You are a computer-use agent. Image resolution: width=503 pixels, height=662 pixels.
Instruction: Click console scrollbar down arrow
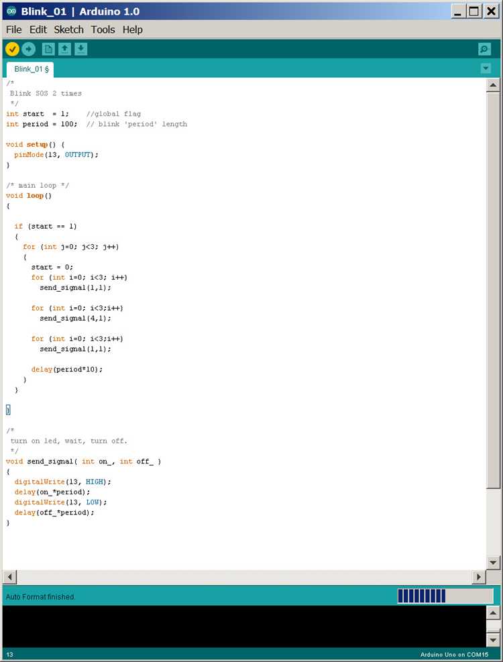[x=493, y=640]
